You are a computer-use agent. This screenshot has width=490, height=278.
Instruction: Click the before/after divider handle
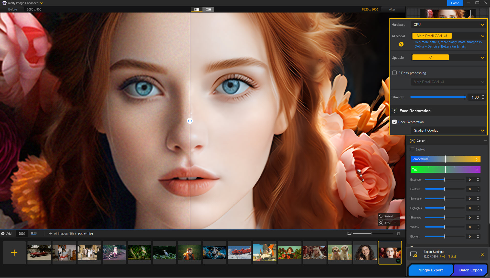point(190,121)
